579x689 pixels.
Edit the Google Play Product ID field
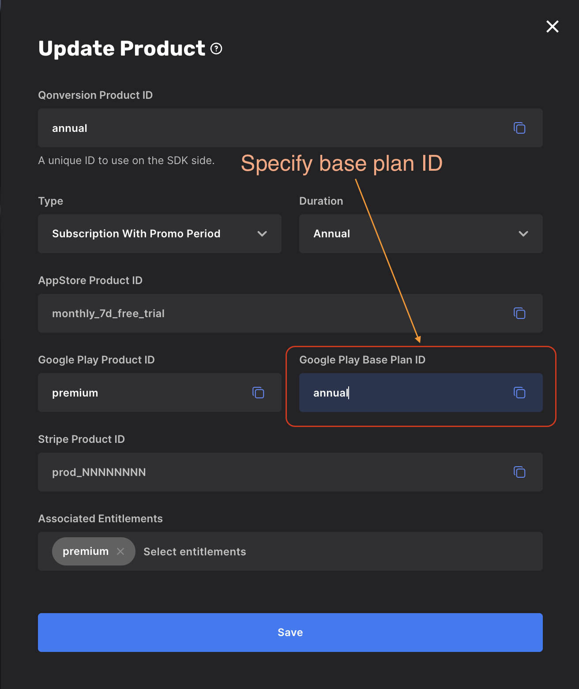pyautogui.click(x=160, y=393)
